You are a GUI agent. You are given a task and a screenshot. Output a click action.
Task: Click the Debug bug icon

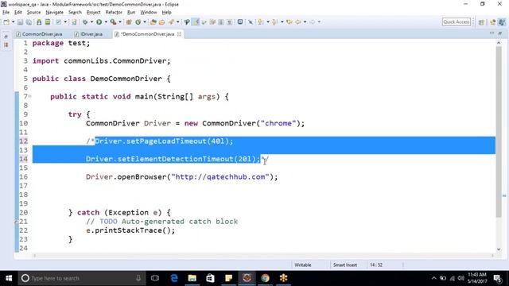(85, 22)
